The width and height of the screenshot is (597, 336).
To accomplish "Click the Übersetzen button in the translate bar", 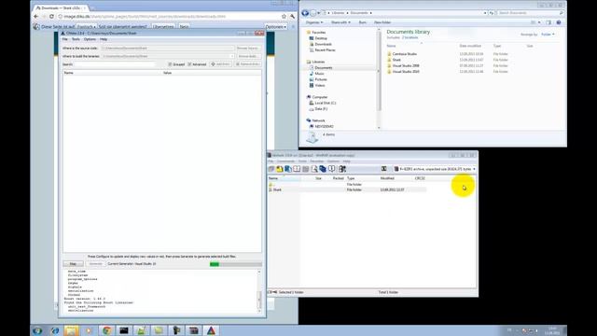I will click(x=163, y=27).
